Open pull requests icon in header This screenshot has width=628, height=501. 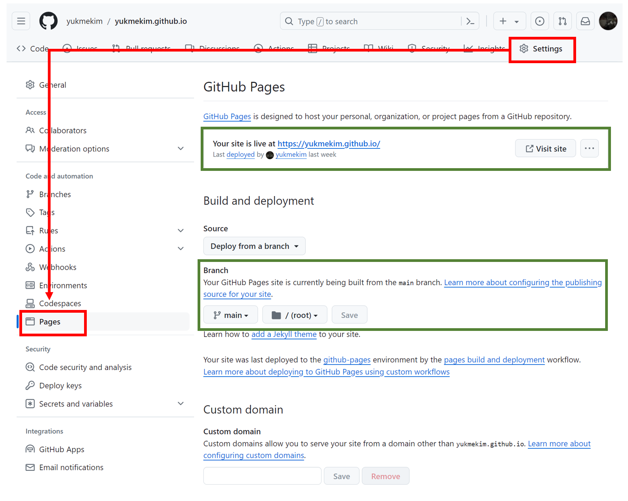(x=563, y=21)
